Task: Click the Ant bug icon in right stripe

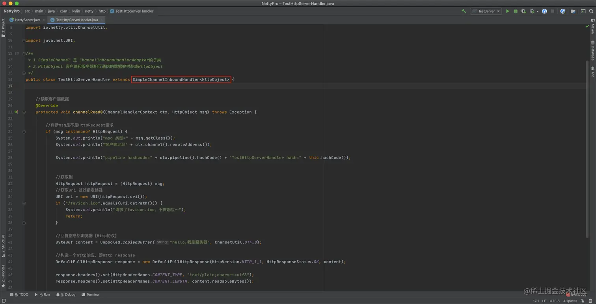Action: click(592, 68)
